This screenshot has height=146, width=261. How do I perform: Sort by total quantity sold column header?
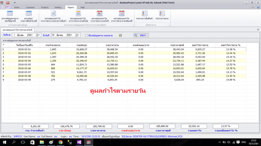click(x=53, y=45)
